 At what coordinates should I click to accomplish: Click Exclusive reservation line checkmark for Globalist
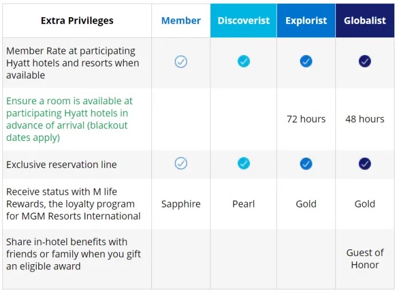coord(365,164)
